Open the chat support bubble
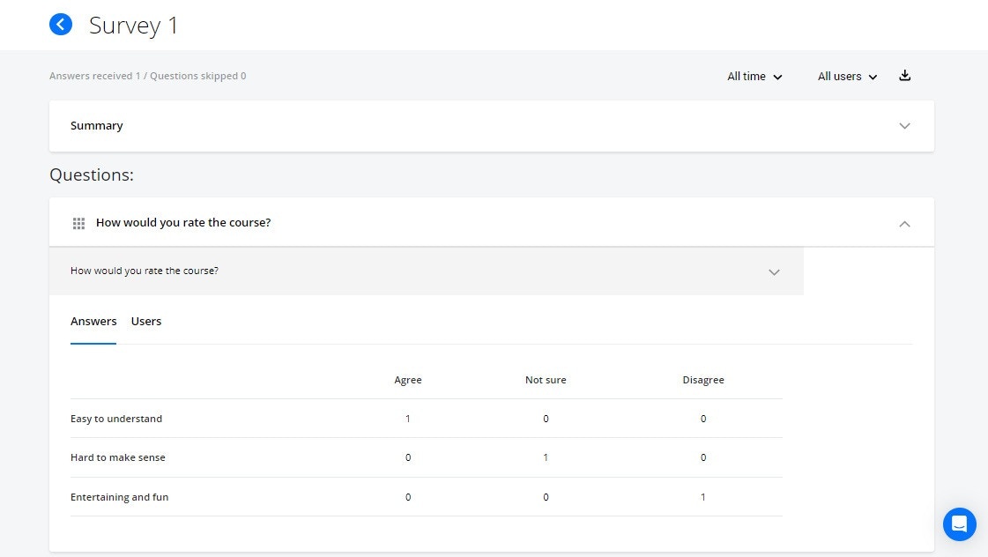 pos(959,524)
